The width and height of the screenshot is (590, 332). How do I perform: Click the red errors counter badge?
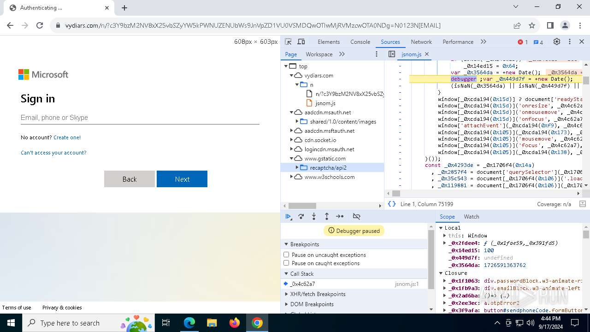click(x=523, y=42)
